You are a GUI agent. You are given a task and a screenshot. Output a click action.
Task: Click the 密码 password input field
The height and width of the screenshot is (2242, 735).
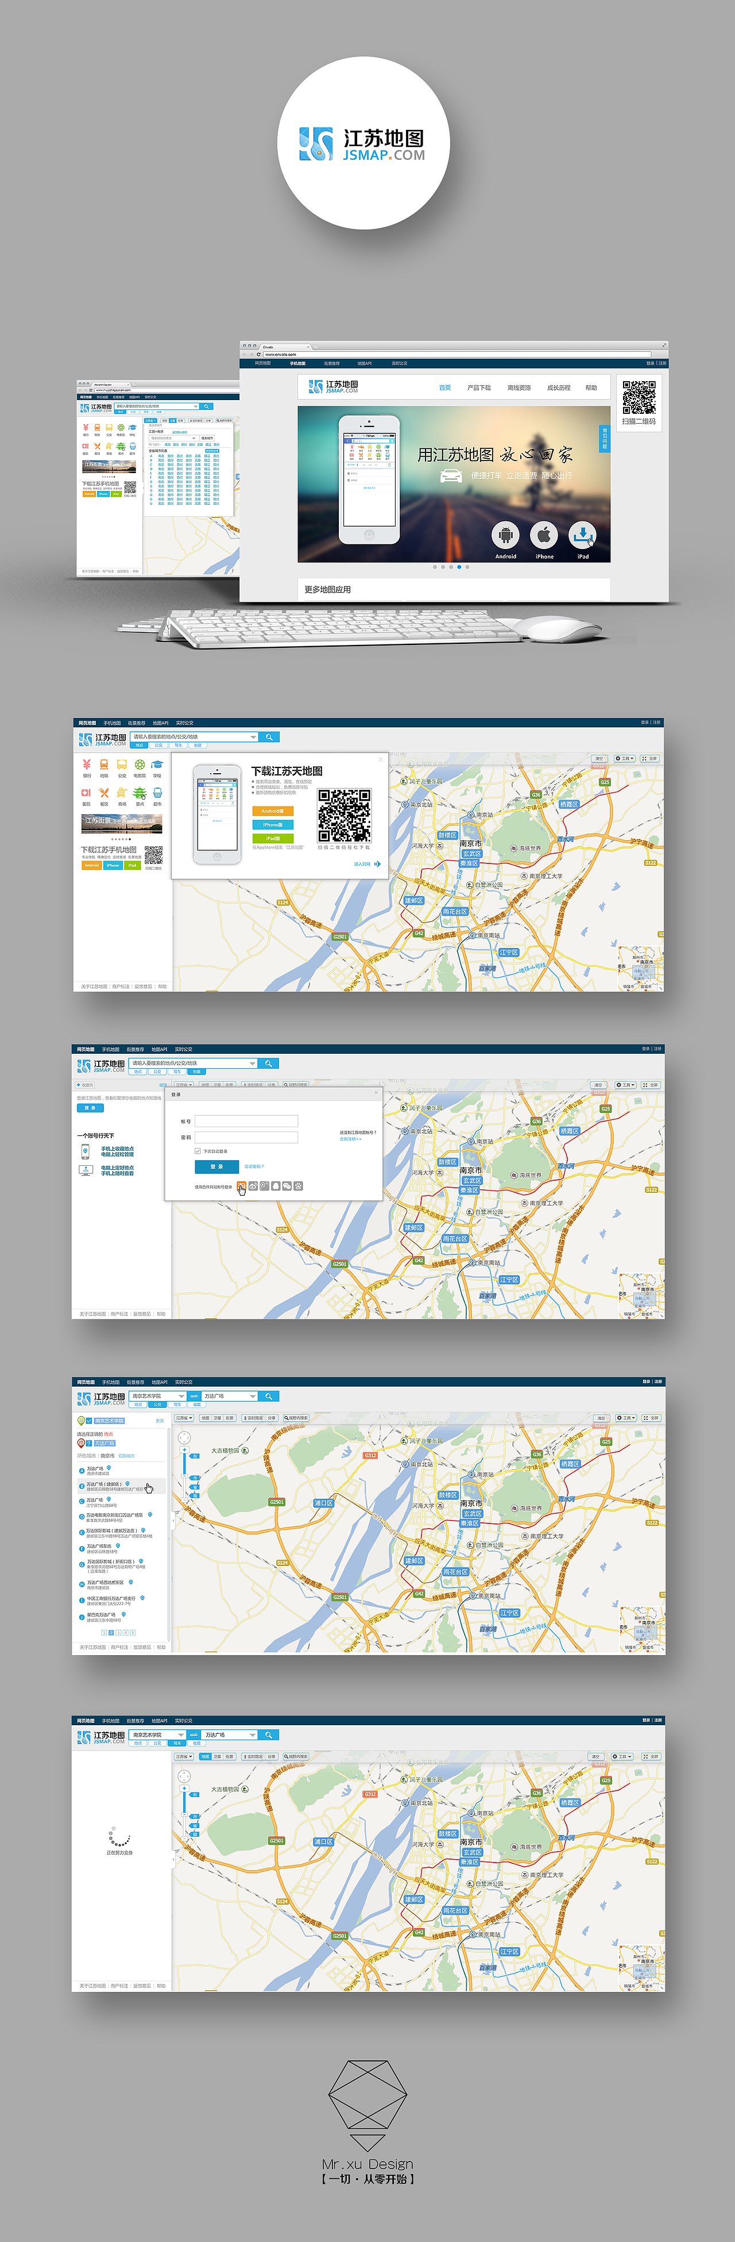pyautogui.click(x=246, y=1137)
